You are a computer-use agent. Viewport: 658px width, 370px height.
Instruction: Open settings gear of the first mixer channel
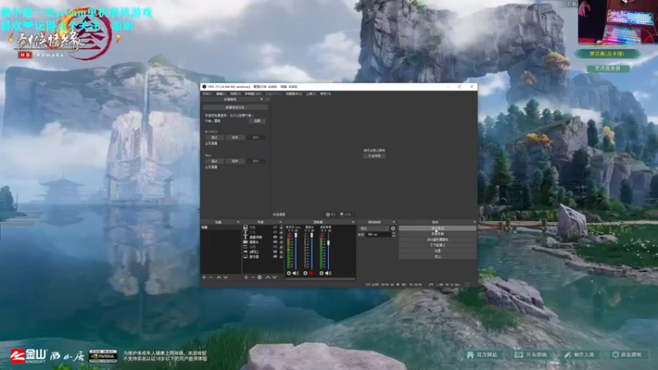[289, 273]
